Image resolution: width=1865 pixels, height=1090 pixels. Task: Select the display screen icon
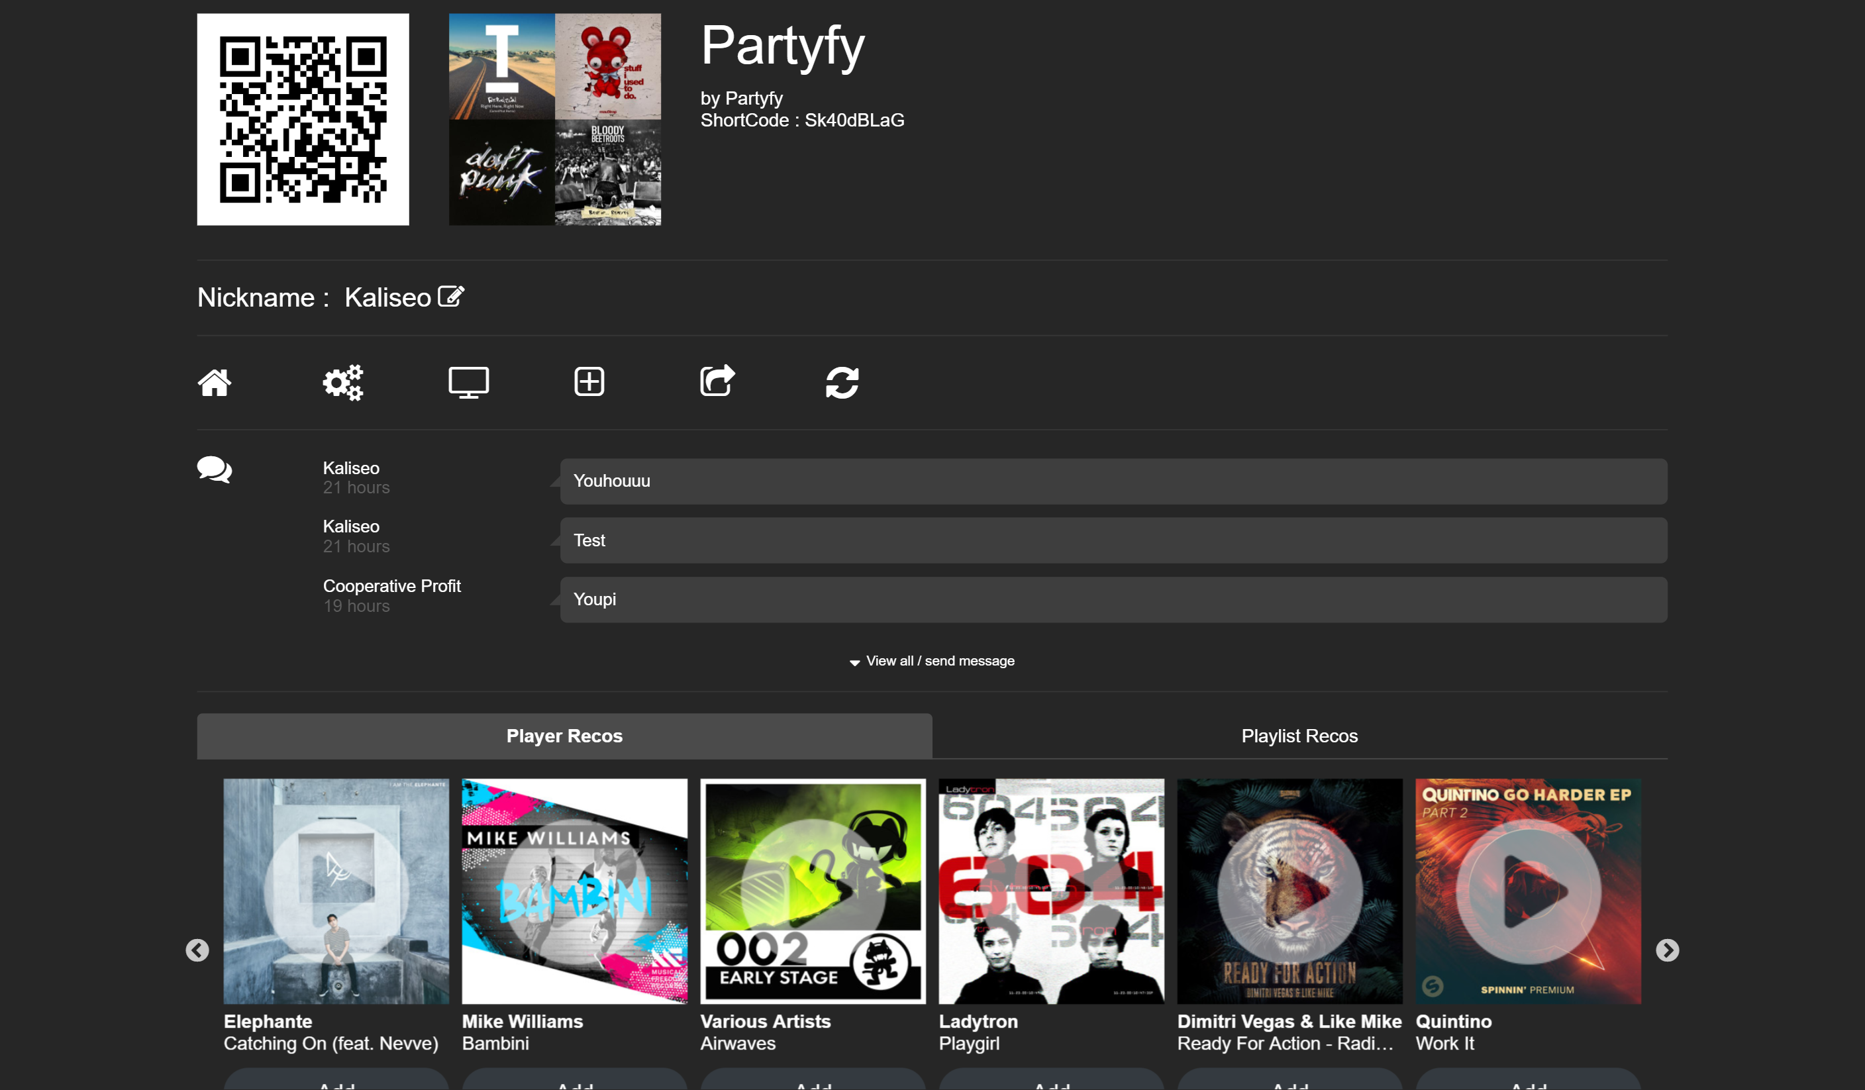click(x=468, y=383)
